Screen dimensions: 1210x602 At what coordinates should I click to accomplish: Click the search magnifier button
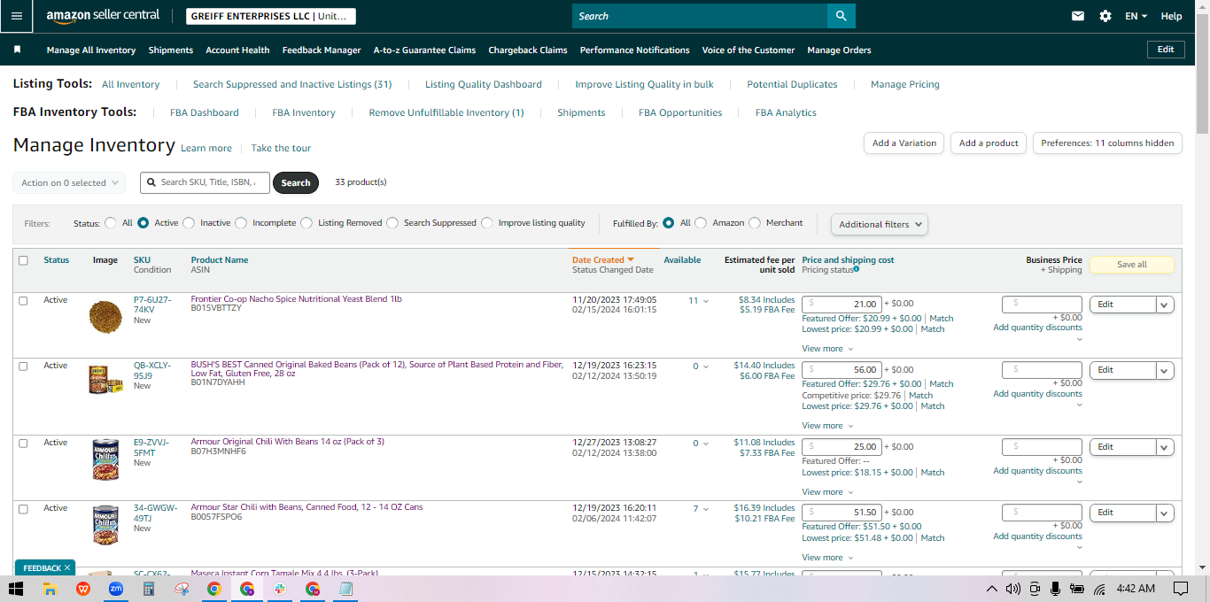point(842,16)
